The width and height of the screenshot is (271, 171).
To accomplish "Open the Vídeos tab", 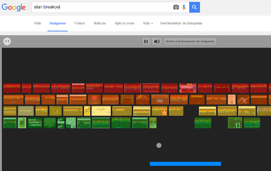I will [79, 23].
